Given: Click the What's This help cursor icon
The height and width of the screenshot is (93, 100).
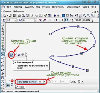Looking at the screenshot, I should [x=76, y=16].
